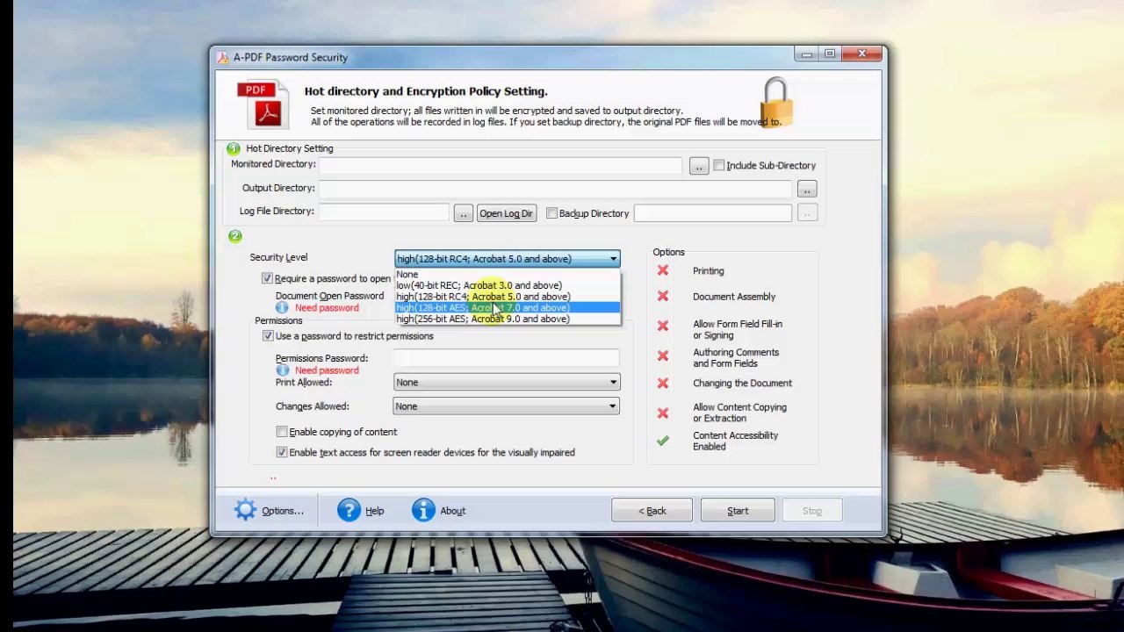
Task: Go Back to the previous step
Action: 652,511
